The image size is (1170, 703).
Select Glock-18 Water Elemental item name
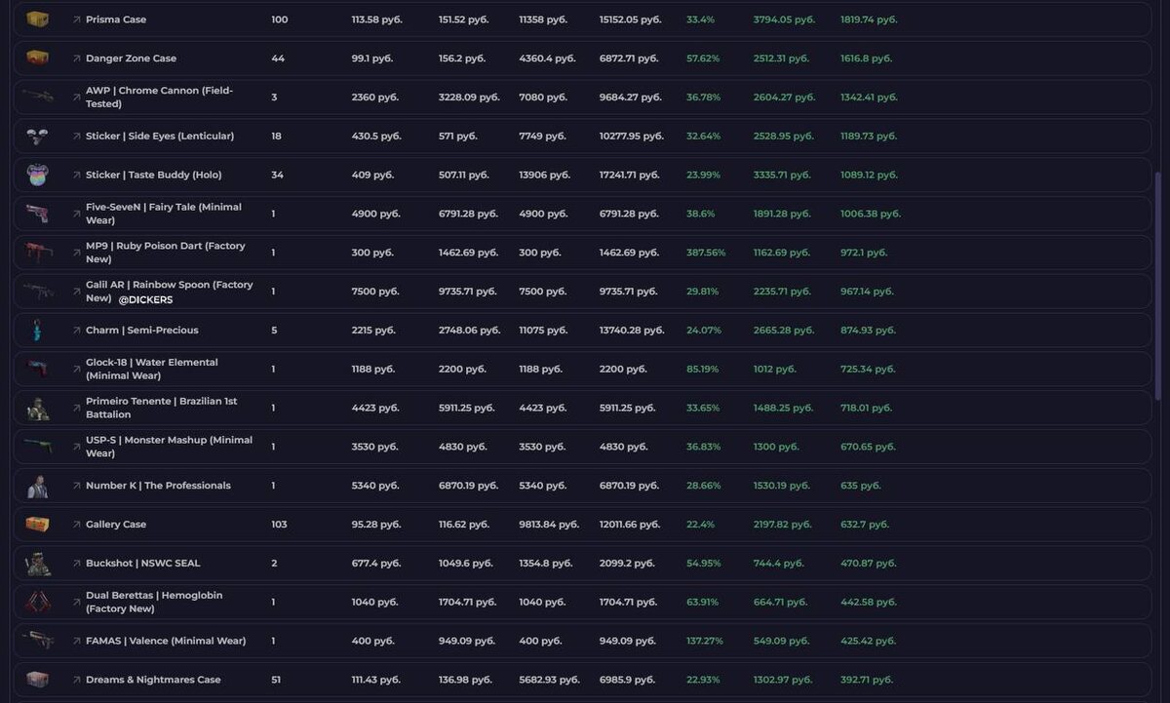(151, 369)
